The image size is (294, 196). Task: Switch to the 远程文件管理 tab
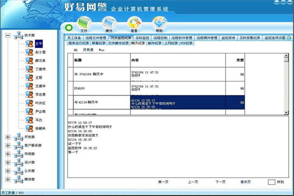pos(96,38)
